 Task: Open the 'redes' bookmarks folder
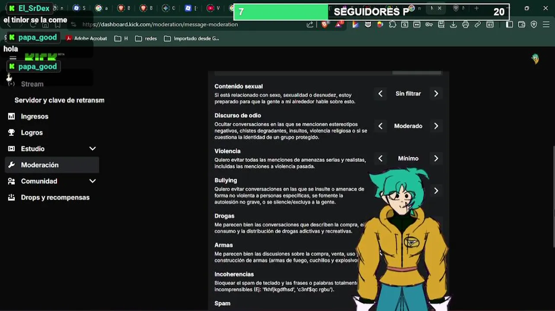146,38
